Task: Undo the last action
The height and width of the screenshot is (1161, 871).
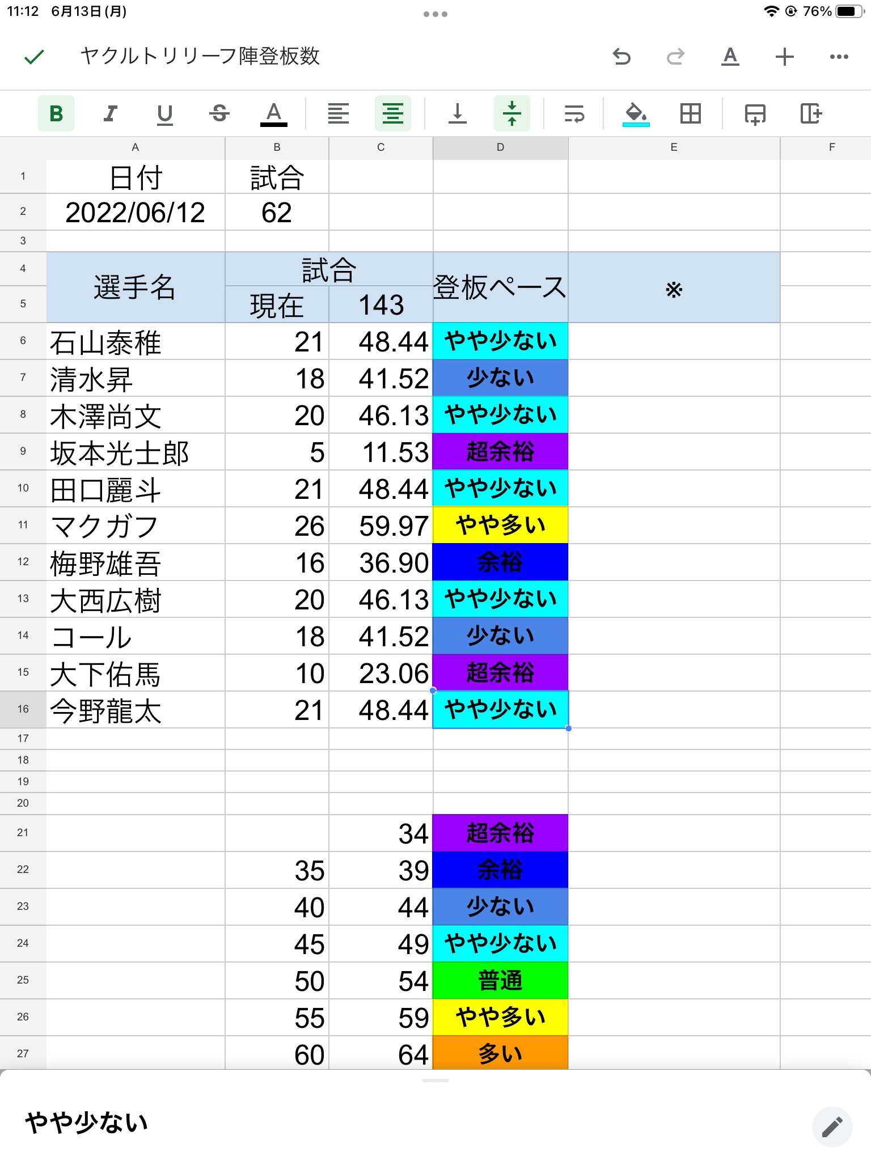Action: click(621, 57)
